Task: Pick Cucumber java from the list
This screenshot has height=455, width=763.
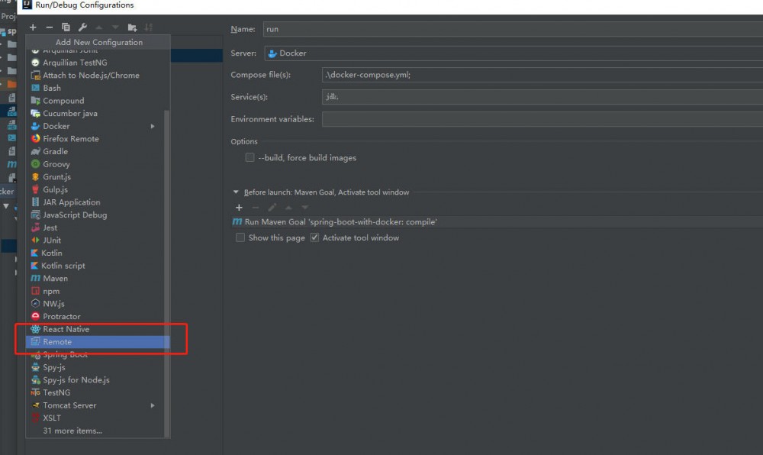Action: click(x=98, y=113)
